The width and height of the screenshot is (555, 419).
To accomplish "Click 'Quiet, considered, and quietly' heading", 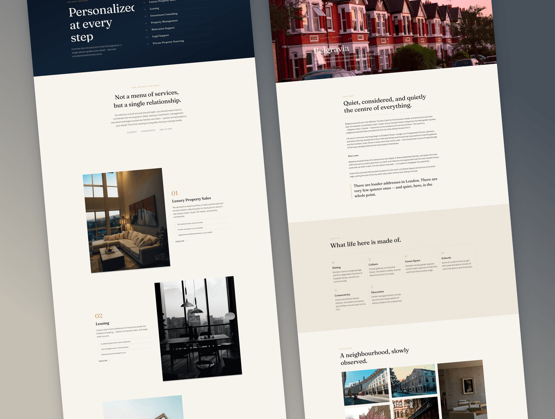I will [384, 100].
